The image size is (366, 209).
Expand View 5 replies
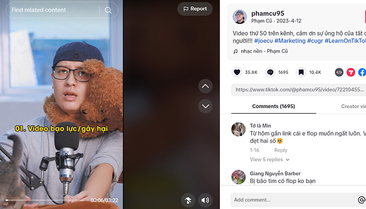[x=269, y=159]
